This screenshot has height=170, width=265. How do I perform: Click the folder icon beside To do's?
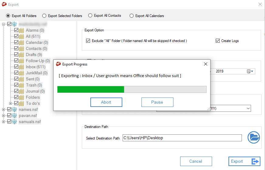click(x=22, y=103)
